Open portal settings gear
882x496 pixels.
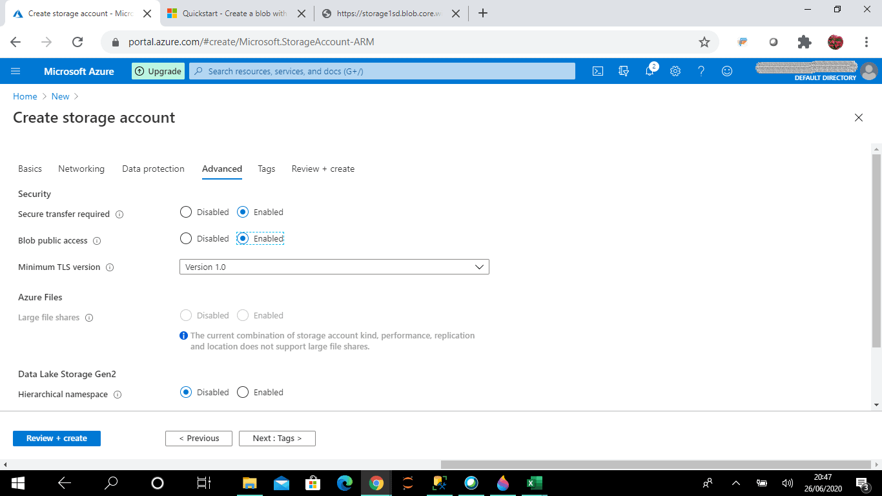[675, 71]
